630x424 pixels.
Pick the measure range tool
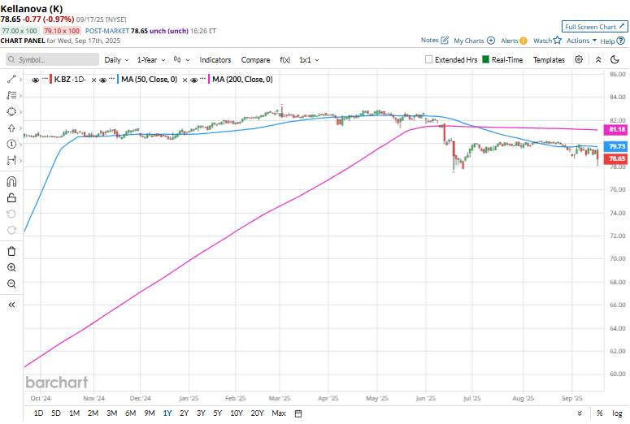point(11,160)
